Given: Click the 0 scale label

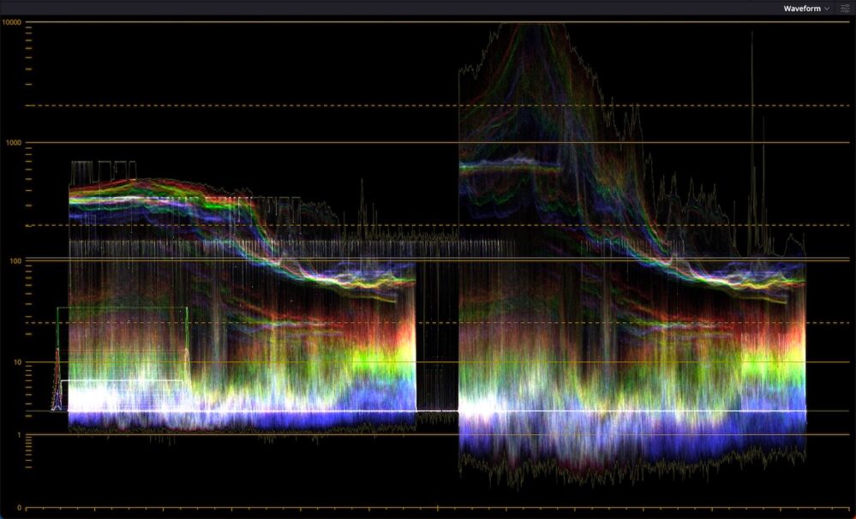Looking at the screenshot, I should (x=19, y=508).
